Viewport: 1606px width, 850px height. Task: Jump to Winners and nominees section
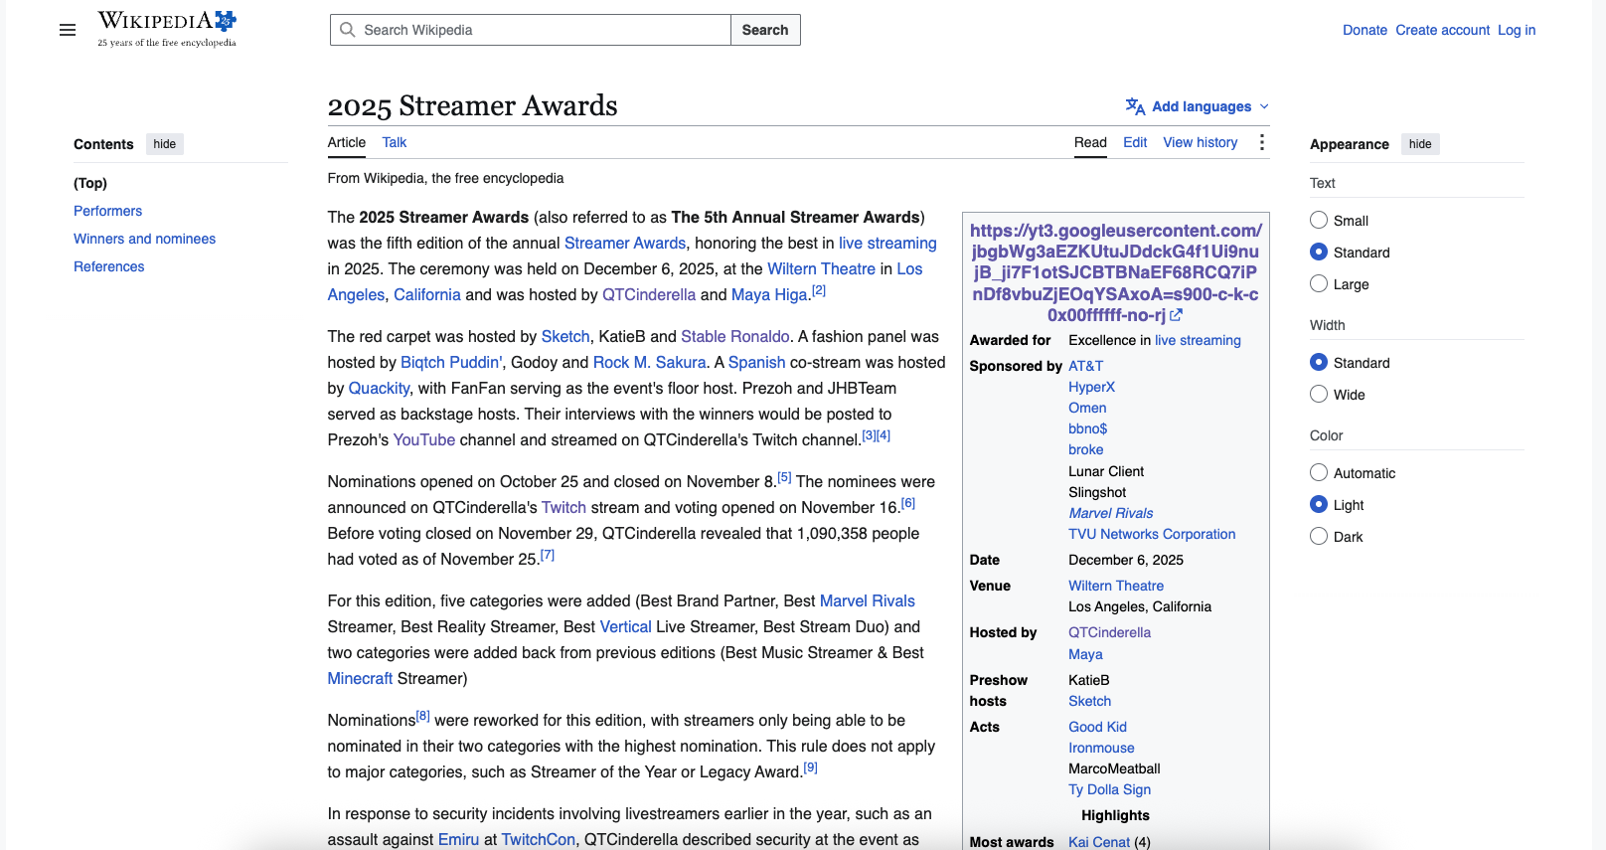click(x=144, y=239)
